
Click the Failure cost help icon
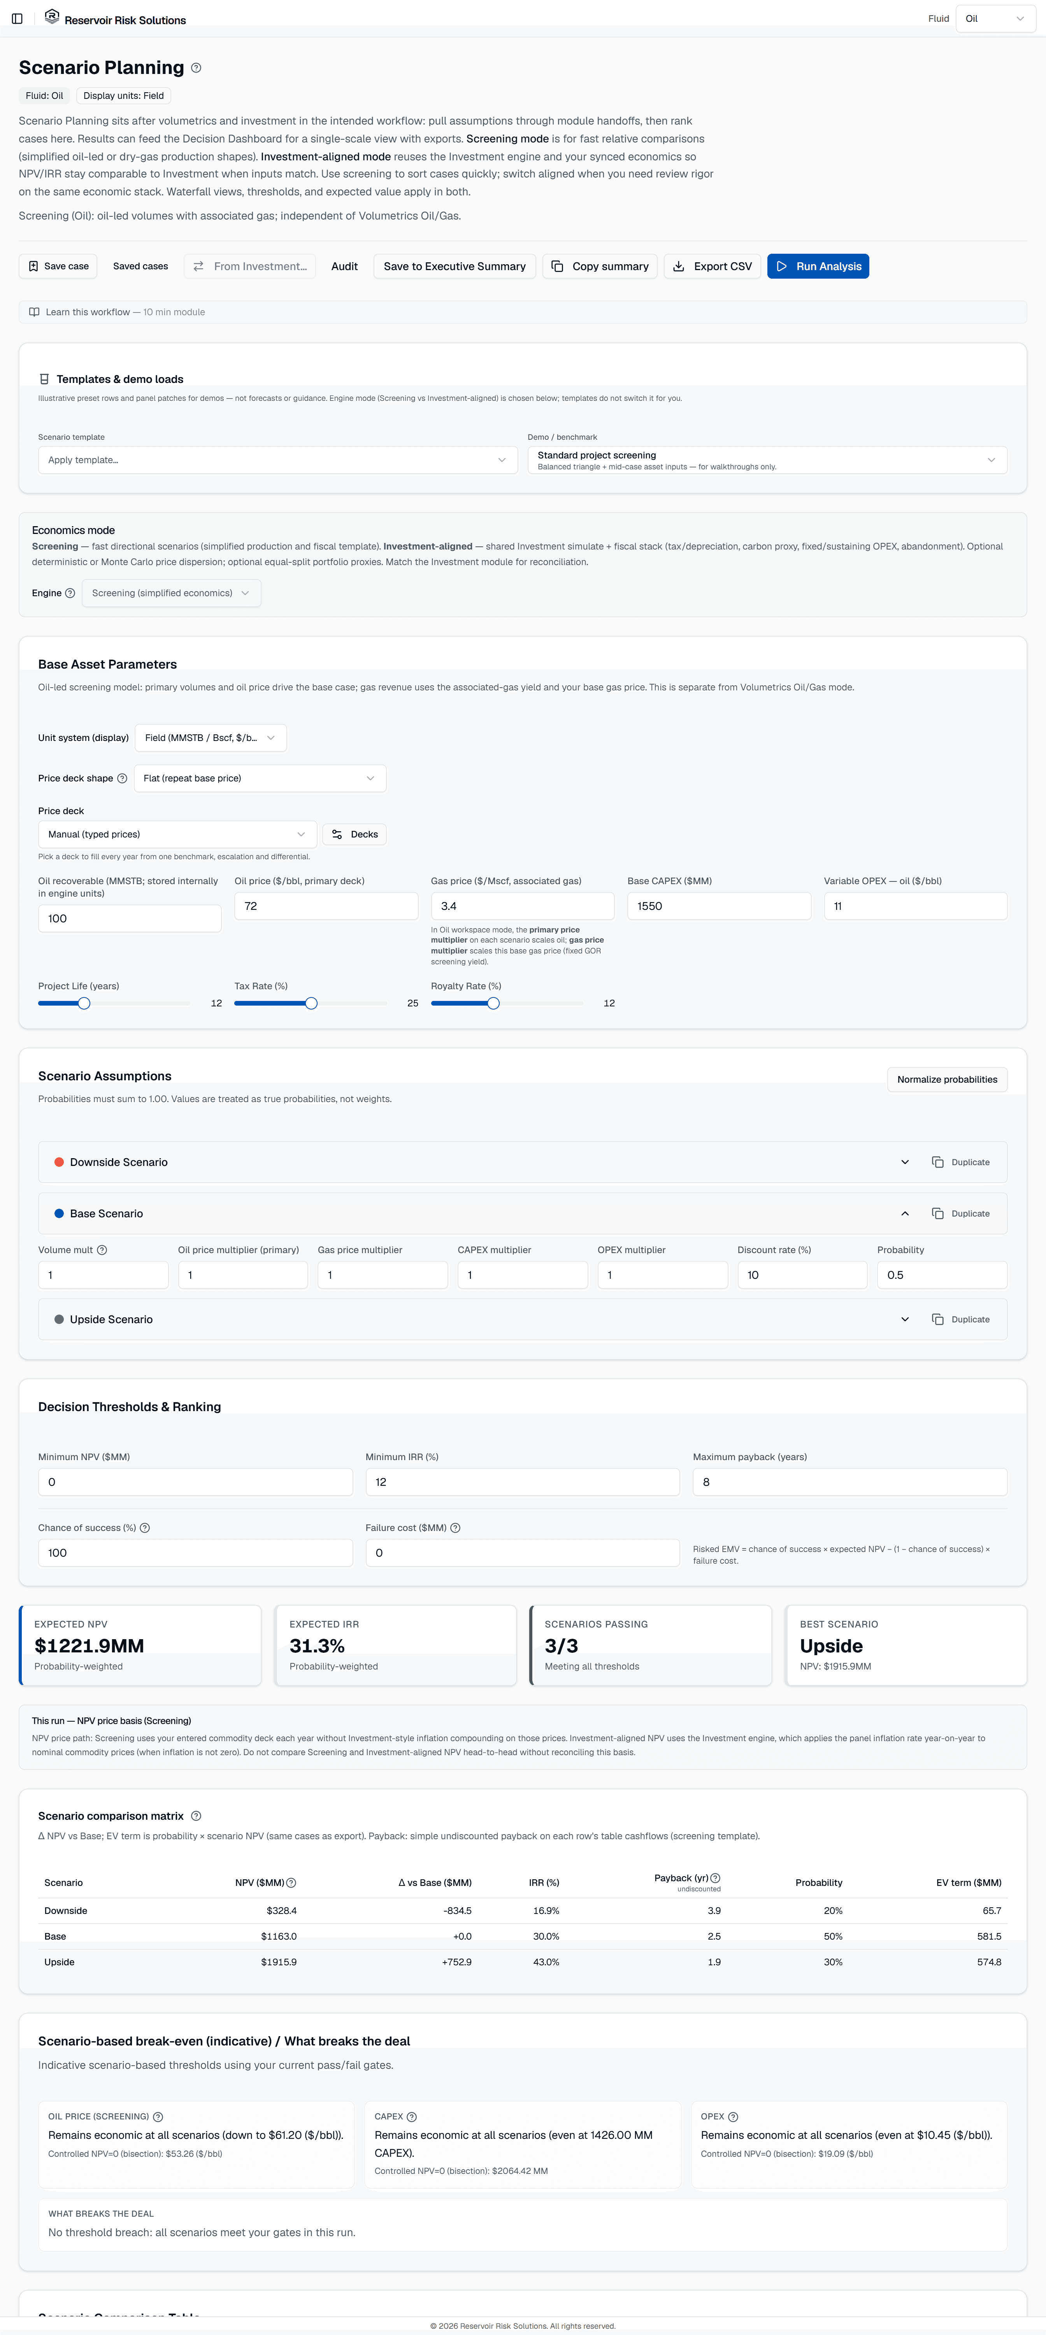click(455, 1527)
